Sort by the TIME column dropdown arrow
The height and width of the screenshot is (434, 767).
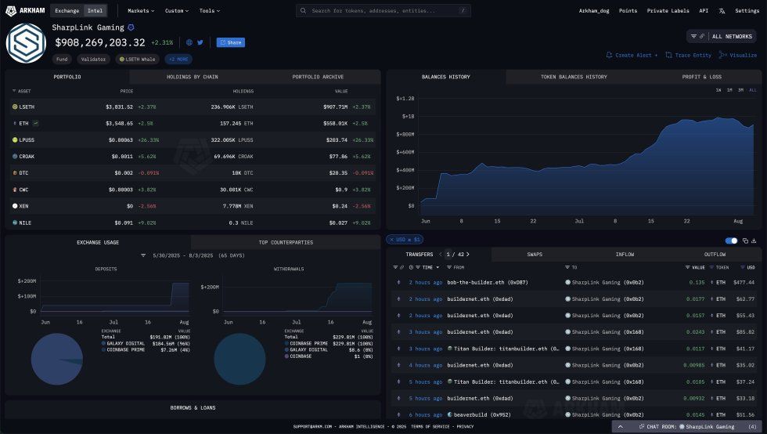(438, 267)
